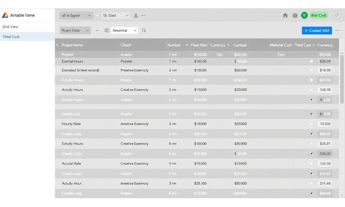Open the three-dot menu beside Create field
This screenshot has height=207, width=345.
point(337,31)
